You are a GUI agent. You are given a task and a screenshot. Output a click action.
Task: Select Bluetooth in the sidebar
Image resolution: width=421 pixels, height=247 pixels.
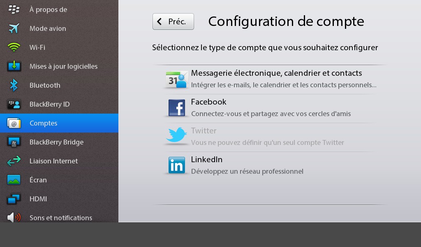point(59,85)
